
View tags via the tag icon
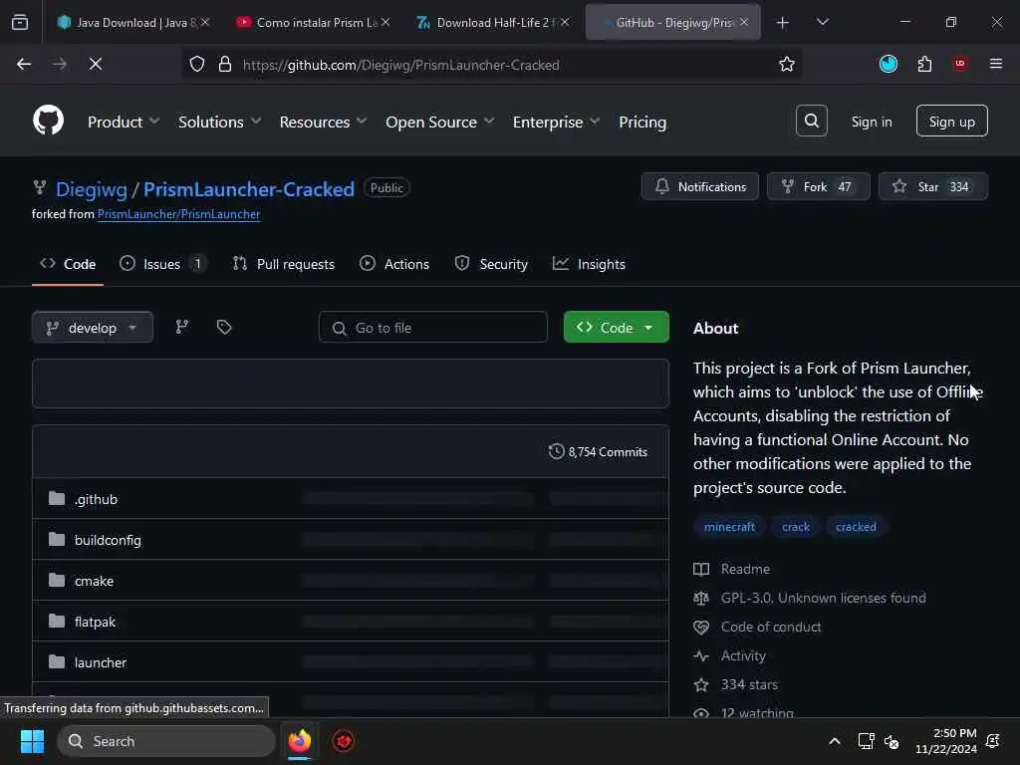tap(224, 327)
